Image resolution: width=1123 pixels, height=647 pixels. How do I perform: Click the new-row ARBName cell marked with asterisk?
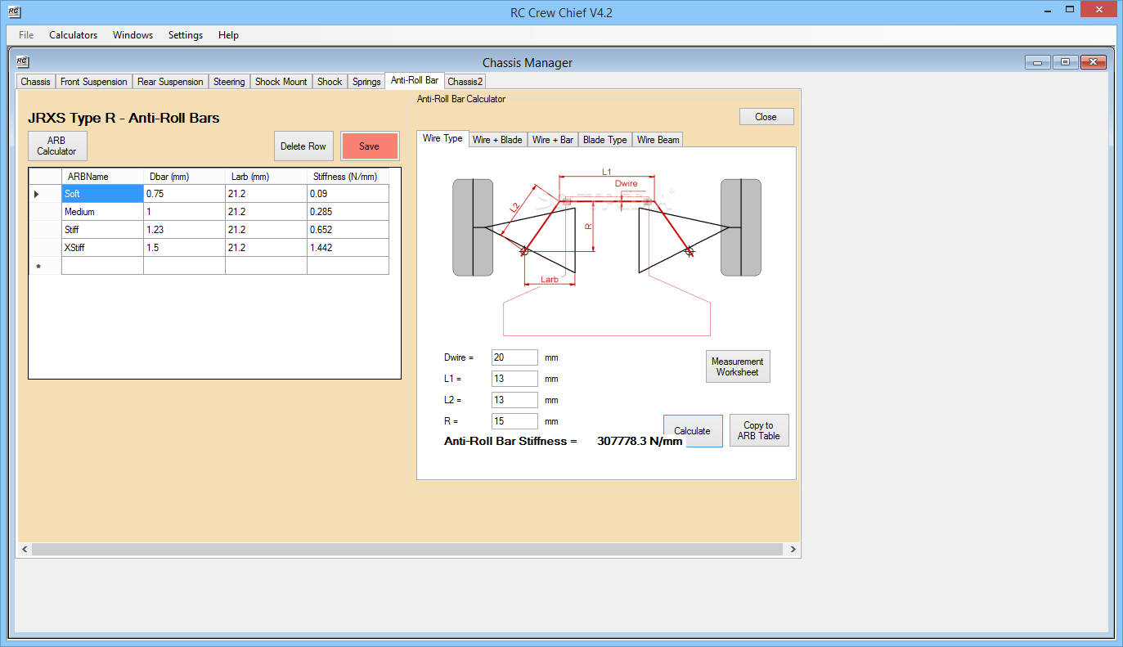click(x=102, y=266)
